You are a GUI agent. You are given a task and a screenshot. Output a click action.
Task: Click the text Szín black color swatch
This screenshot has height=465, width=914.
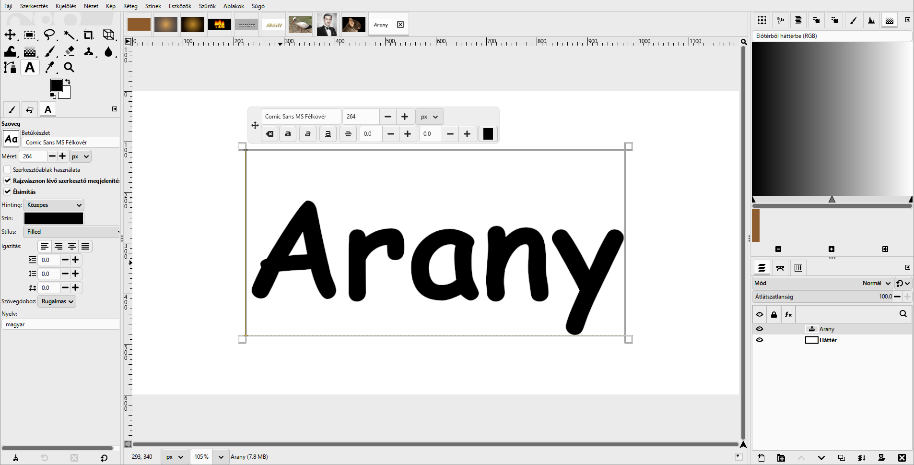54,218
